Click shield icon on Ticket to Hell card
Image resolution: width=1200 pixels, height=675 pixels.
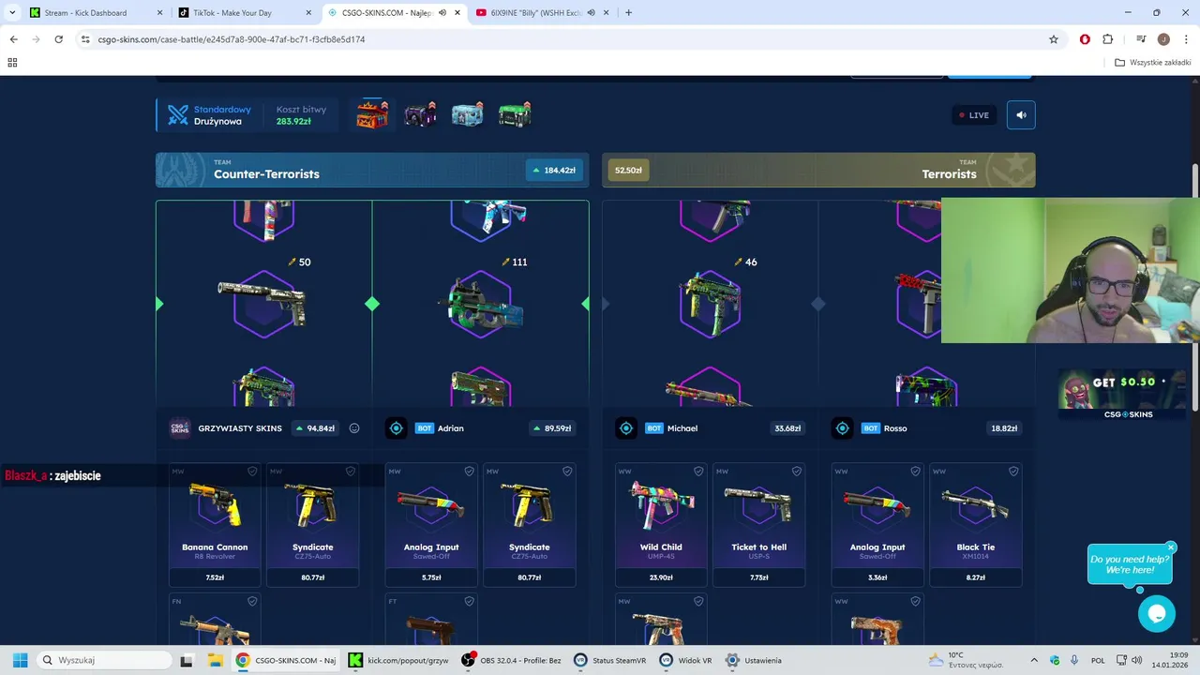click(797, 472)
